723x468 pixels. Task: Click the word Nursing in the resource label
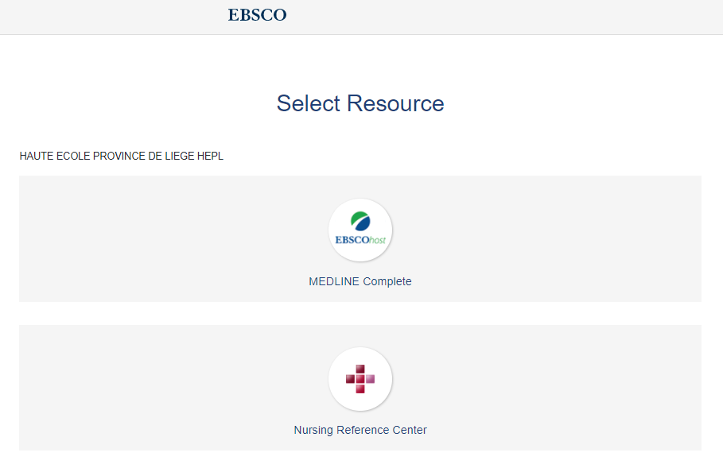coord(313,430)
